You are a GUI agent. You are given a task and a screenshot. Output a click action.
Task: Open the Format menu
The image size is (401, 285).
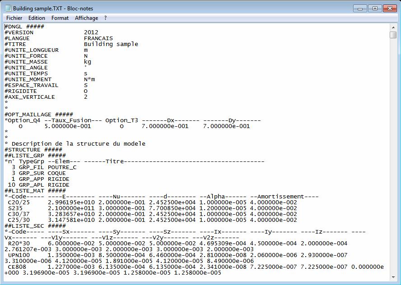point(60,18)
